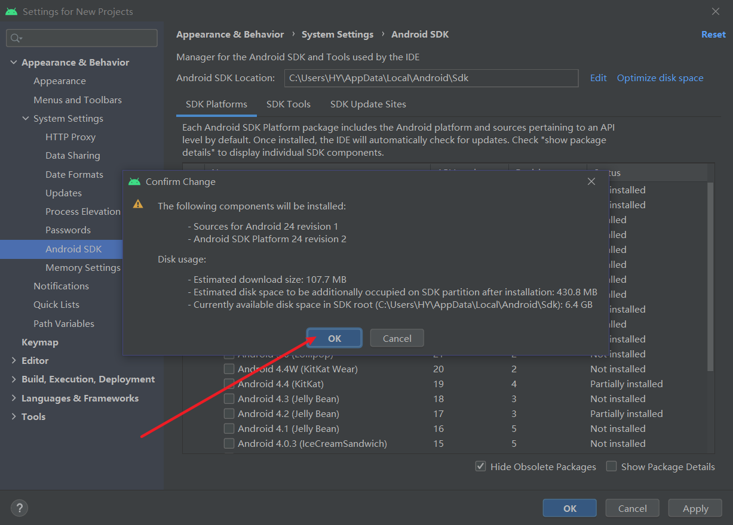This screenshot has height=525, width=733.
Task: Check Android 4.0.3 (IceCreamSandwich) checkbox
Action: point(229,443)
